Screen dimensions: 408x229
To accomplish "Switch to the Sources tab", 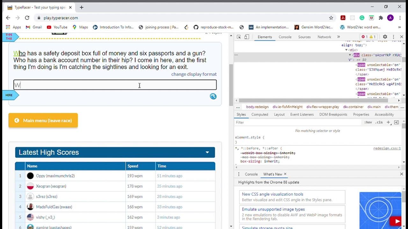I will tap(304, 37).
